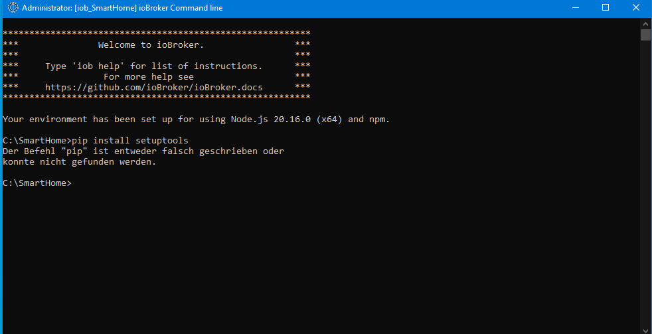Click the scroll up arrow
The image size is (652, 334).
click(645, 23)
